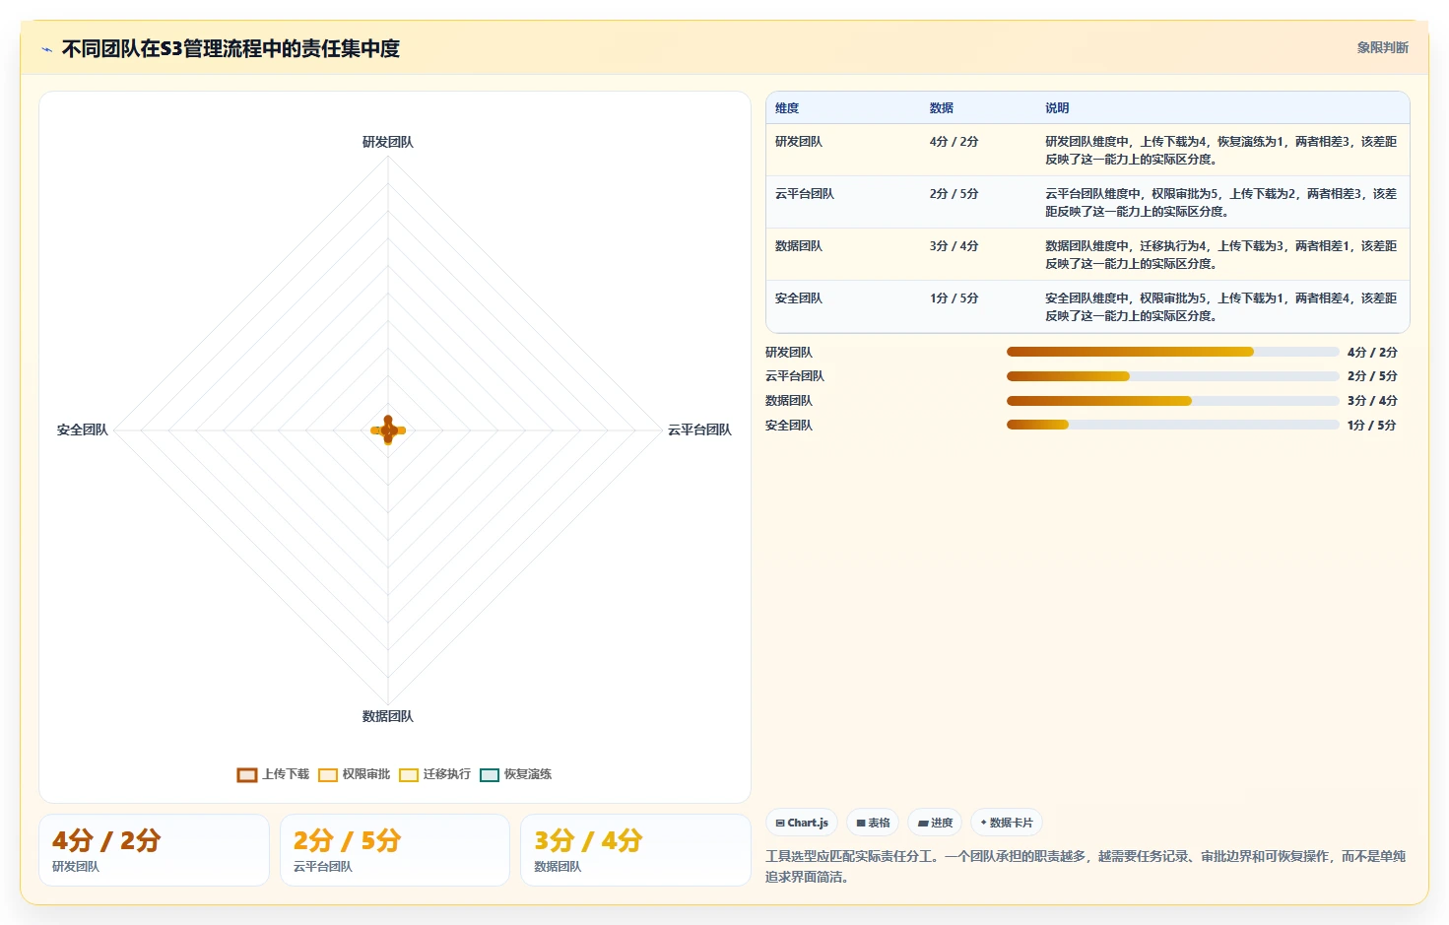Click the 说明 table column header
The height and width of the screenshot is (925, 1449).
point(1057,108)
